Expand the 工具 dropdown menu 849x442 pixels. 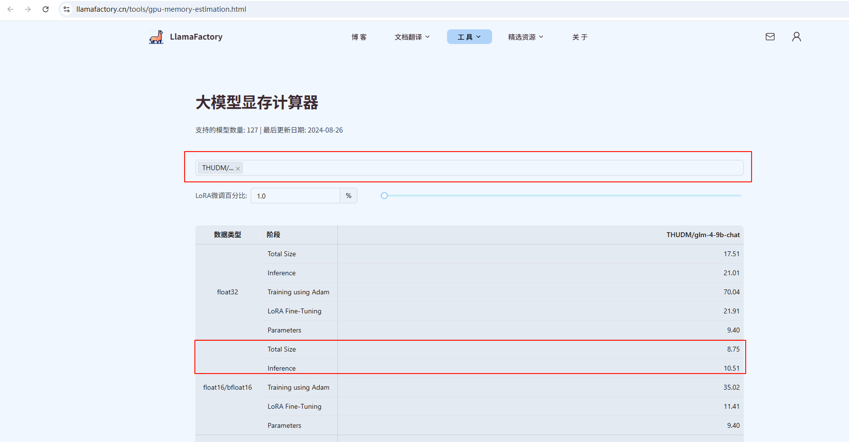pos(469,37)
